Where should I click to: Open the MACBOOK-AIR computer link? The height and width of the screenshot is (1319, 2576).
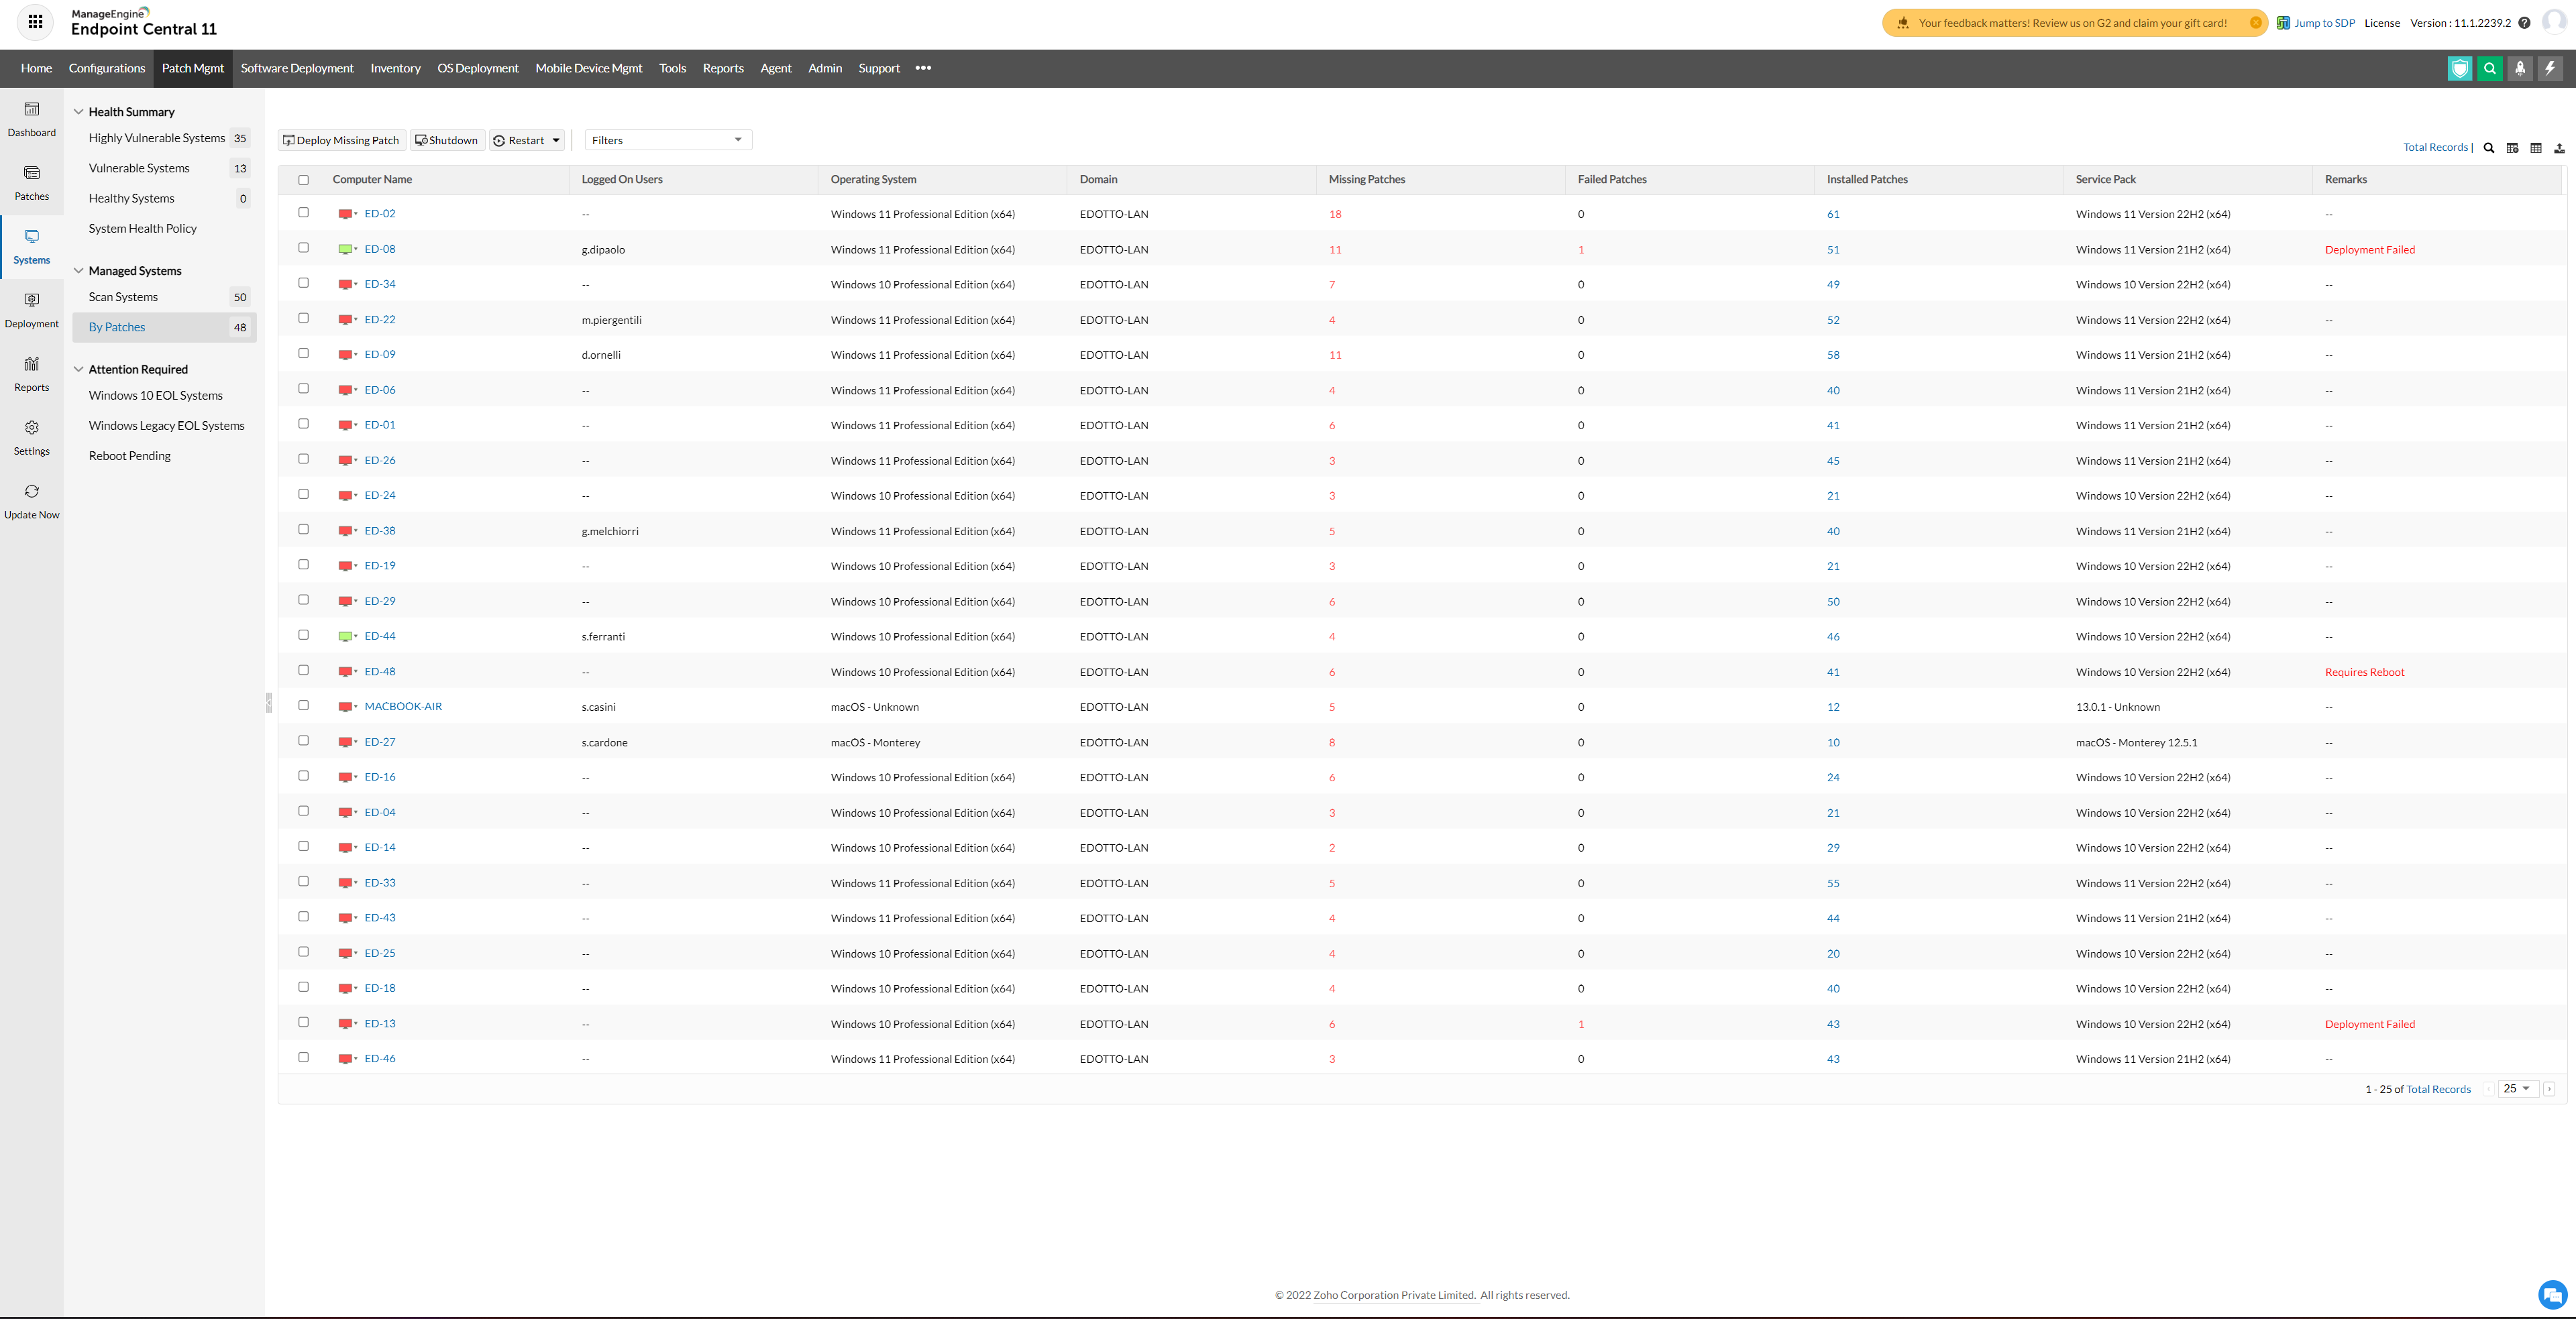click(x=402, y=707)
